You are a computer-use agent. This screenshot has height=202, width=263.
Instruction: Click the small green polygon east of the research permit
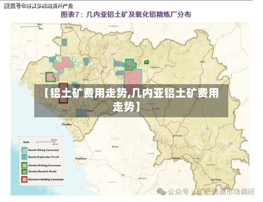(147, 62)
